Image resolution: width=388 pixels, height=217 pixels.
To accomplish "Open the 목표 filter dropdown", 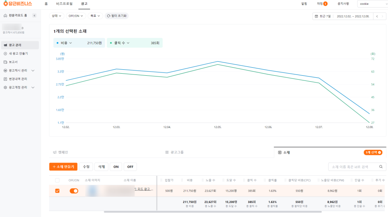I will 95,16.
